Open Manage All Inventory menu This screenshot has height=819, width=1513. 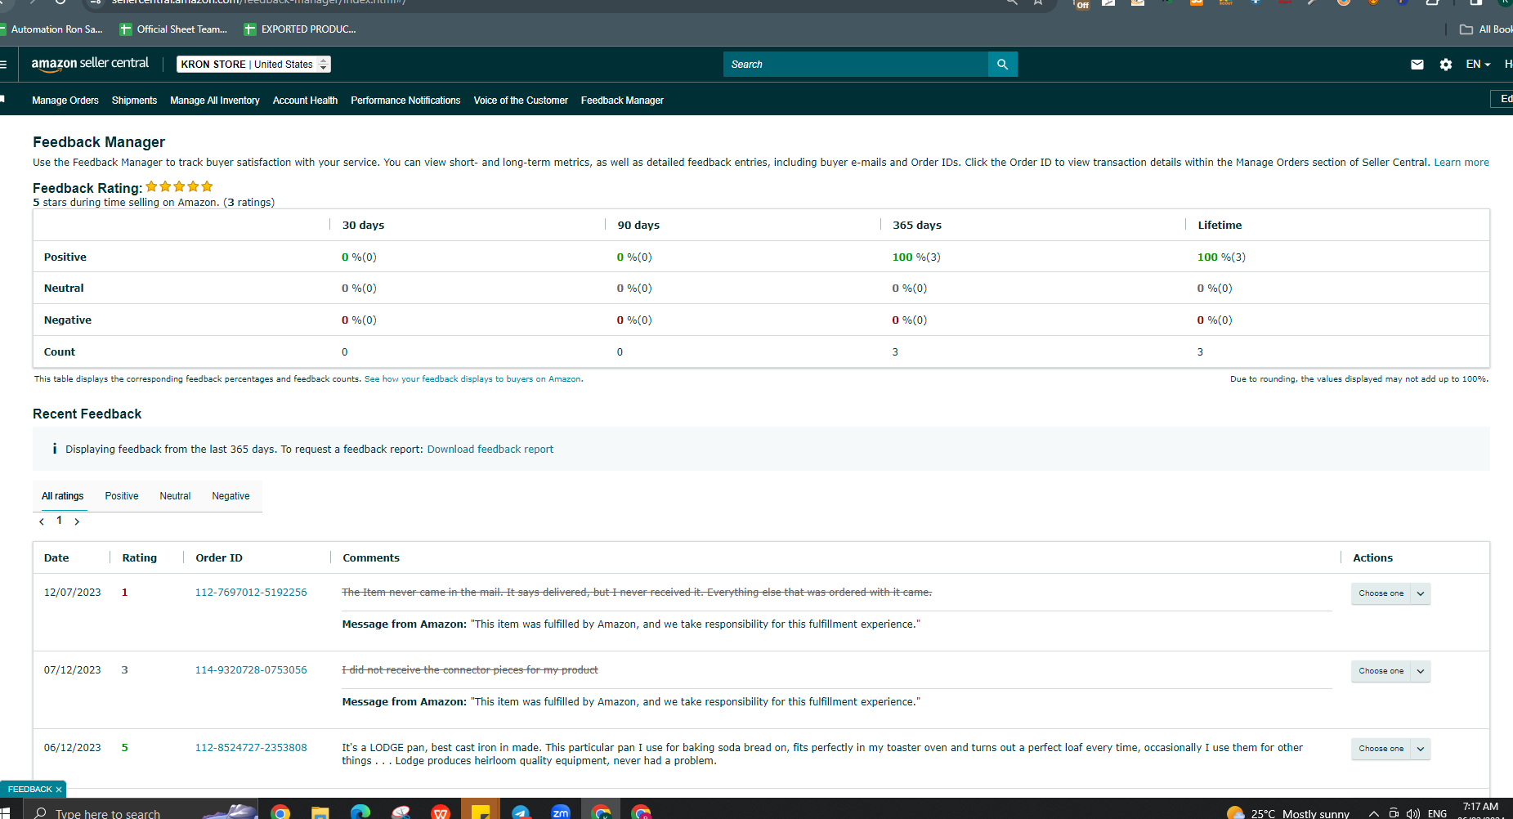[215, 101]
